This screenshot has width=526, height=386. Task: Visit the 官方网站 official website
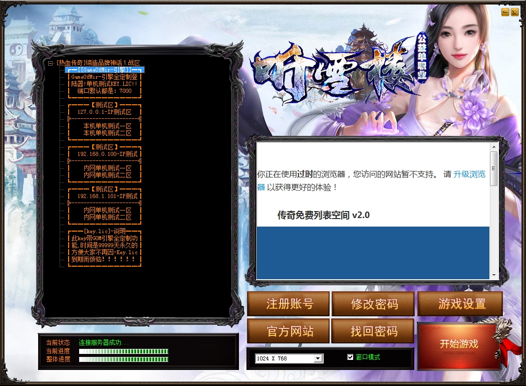point(289,331)
